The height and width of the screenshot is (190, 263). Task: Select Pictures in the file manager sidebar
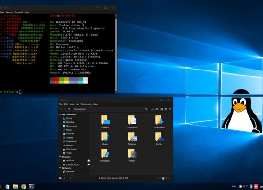[69, 134]
